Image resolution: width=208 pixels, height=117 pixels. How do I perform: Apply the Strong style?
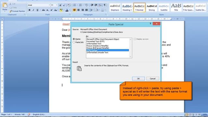point(152,7)
